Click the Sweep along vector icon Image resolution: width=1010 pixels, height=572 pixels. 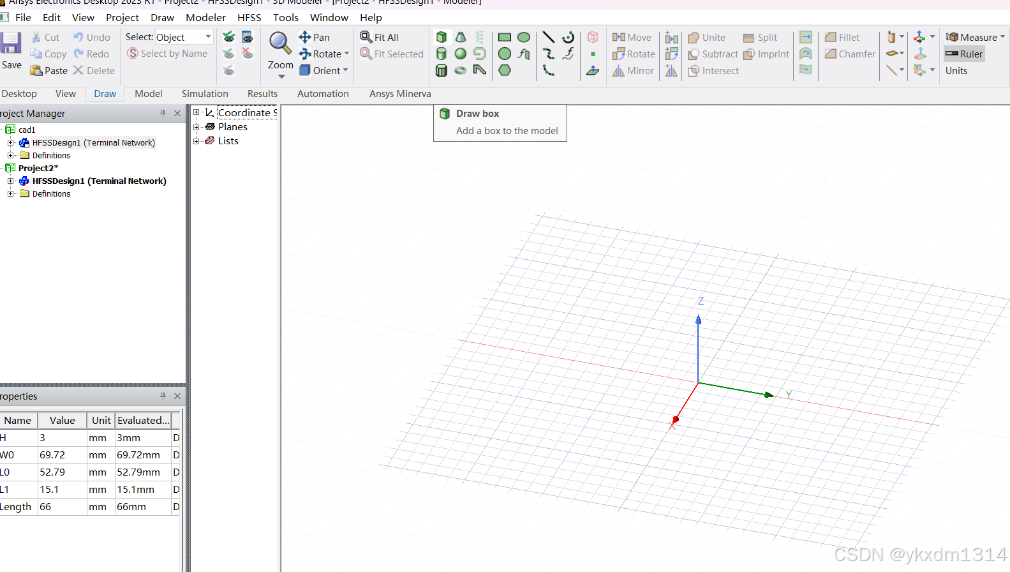pyautogui.click(x=806, y=37)
